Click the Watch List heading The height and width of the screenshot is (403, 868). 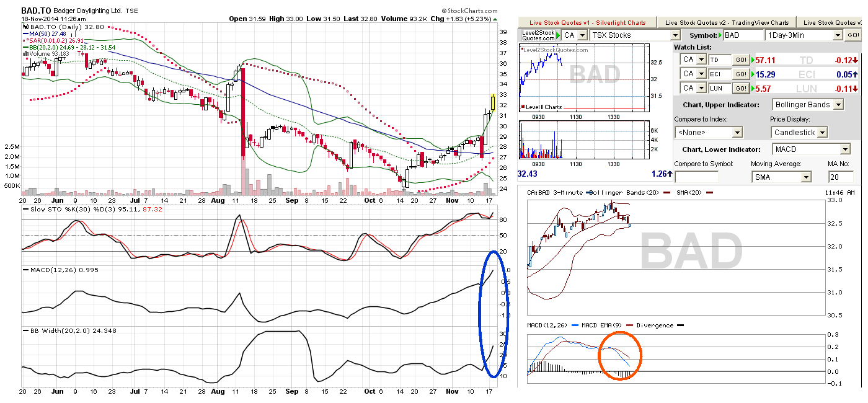(x=692, y=47)
